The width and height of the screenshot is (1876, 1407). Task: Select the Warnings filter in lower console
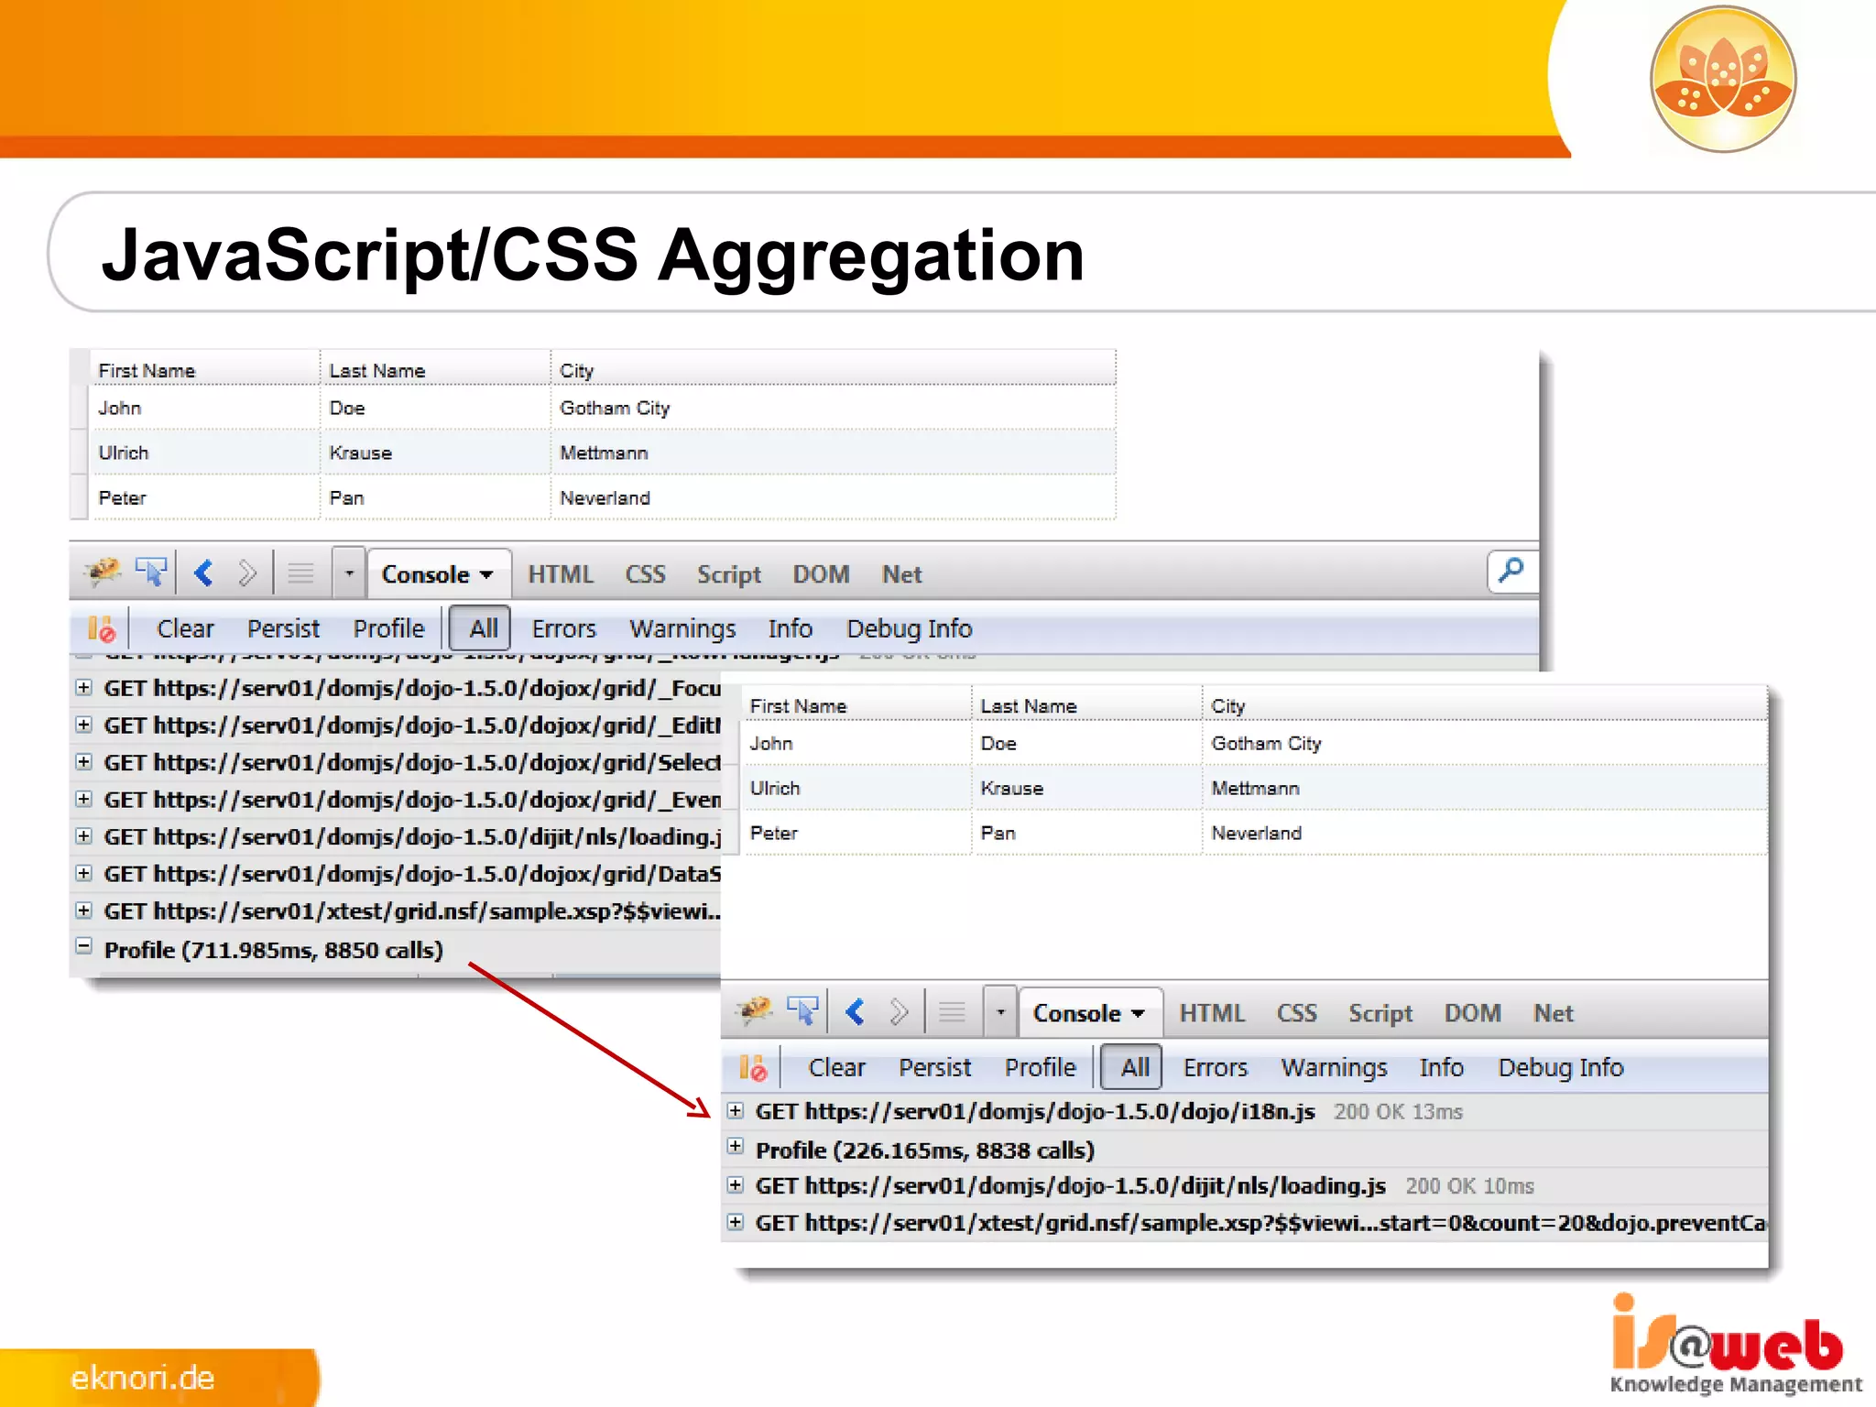[x=1334, y=1067]
